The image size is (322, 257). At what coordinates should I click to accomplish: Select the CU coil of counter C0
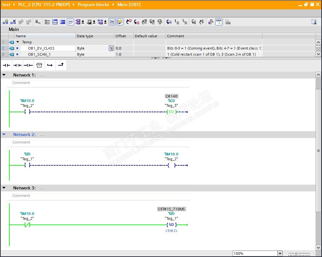171,112
